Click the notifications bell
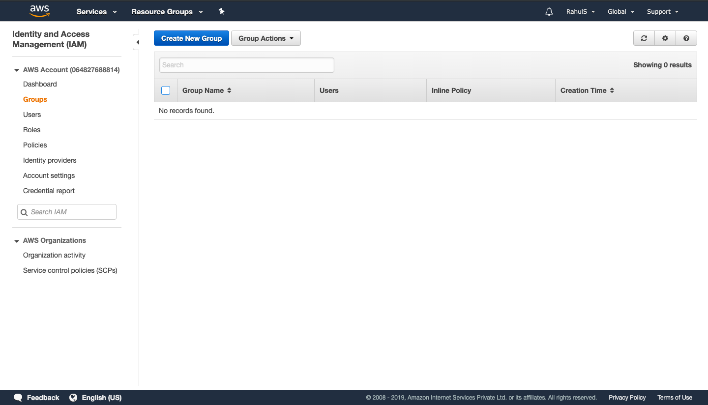 pos(549,11)
